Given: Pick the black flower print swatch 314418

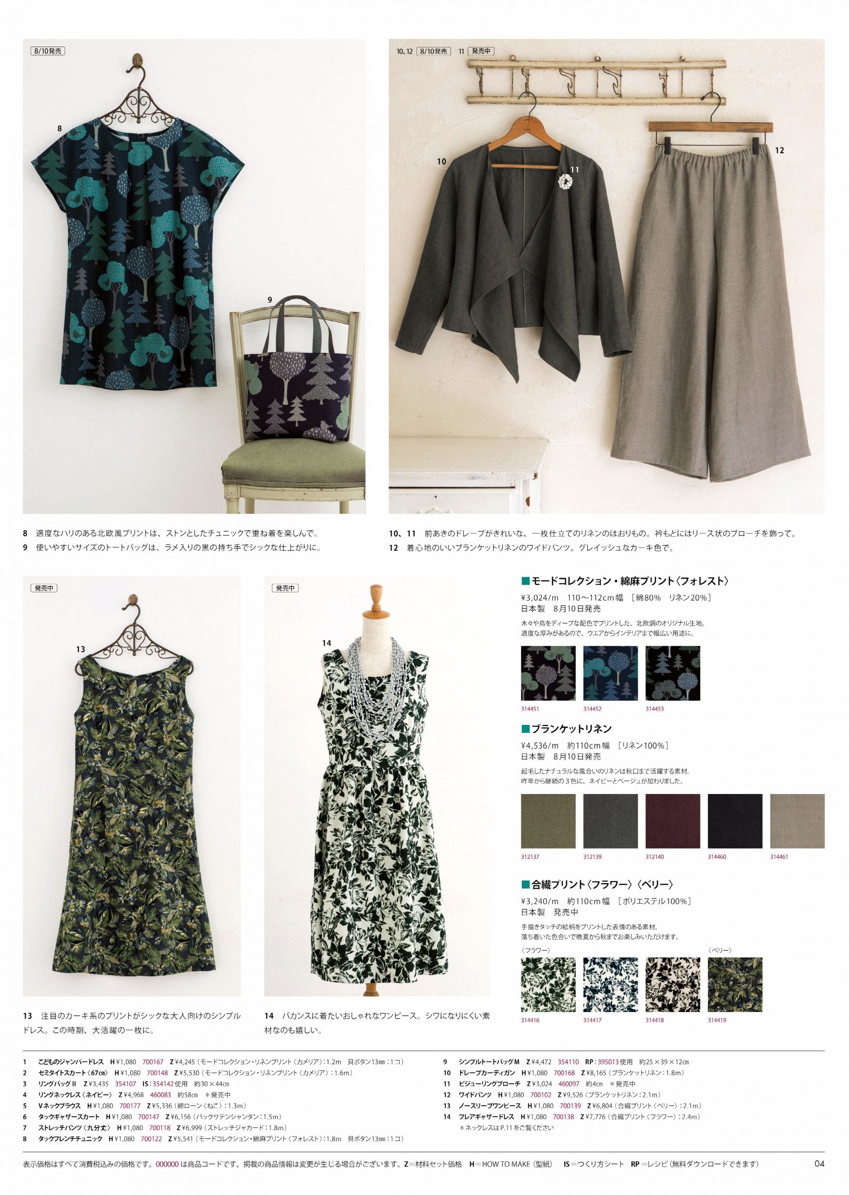Looking at the screenshot, I should point(672,985).
